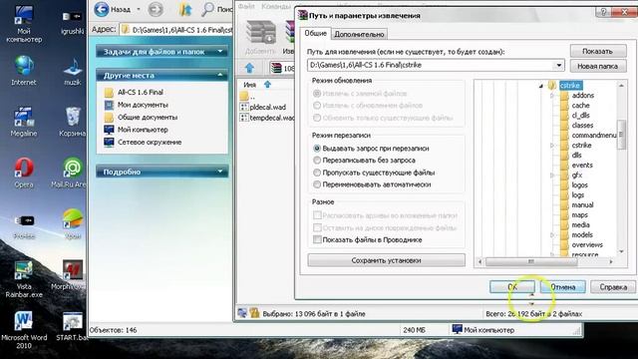Open the Xfire desktop shortcut icon
638x359 pixels.
click(73, 223)
